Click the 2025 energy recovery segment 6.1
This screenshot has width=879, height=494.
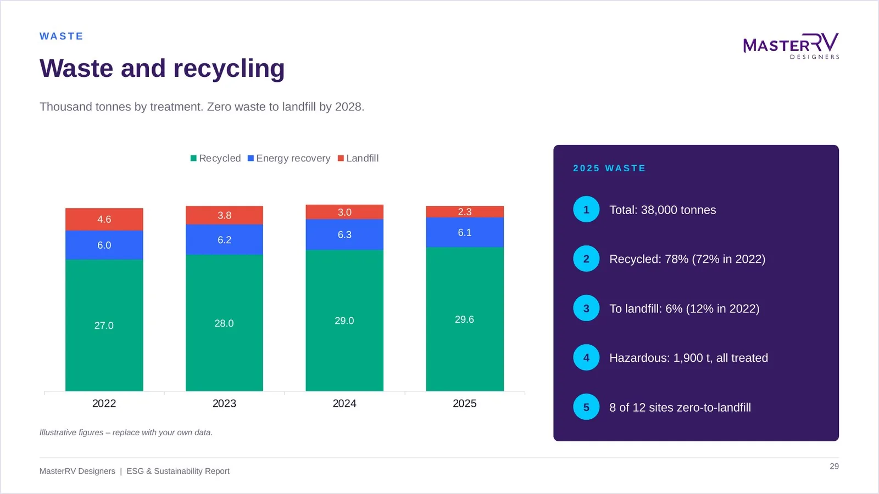(x=465, y=232)
